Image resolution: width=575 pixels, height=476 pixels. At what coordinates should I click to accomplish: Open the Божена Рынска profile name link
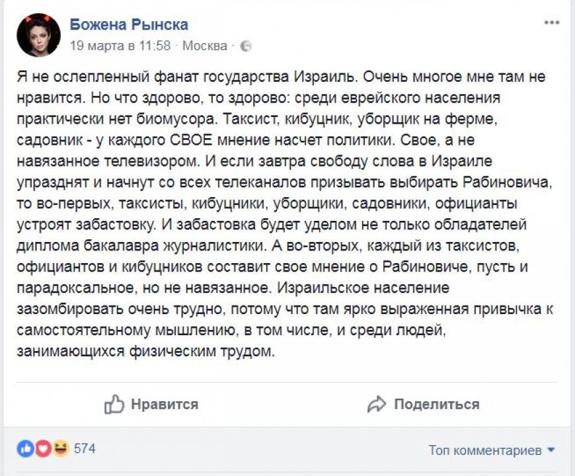click(x=129, y=24)
